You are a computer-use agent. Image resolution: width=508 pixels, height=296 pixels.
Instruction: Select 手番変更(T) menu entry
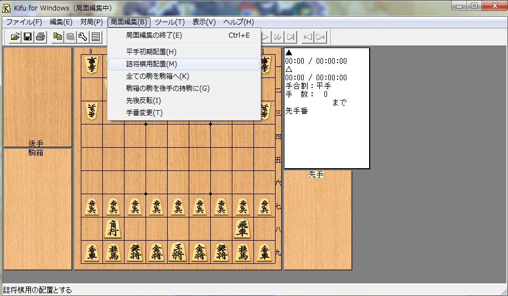(x=144, y=113)
